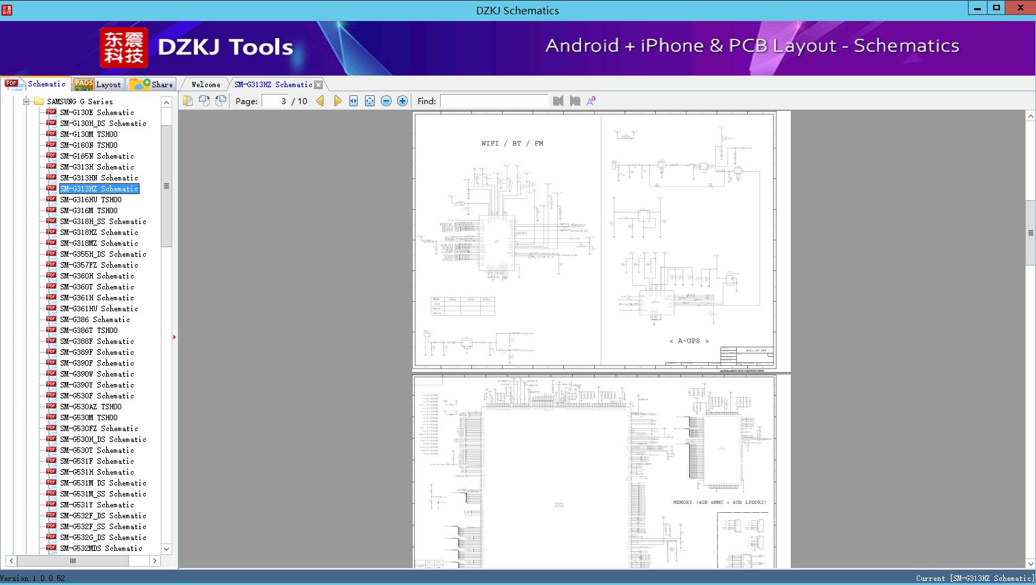The width and height of the screenshot is (1036, 585).
Task: Zoom out with the minus icon
Action: [386, 101]
